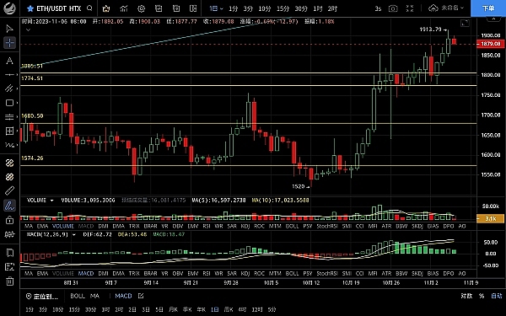Toggle the ETH/USDT favorite star
This screenshot has width=506, height=316.
click(x=30, y=8)
